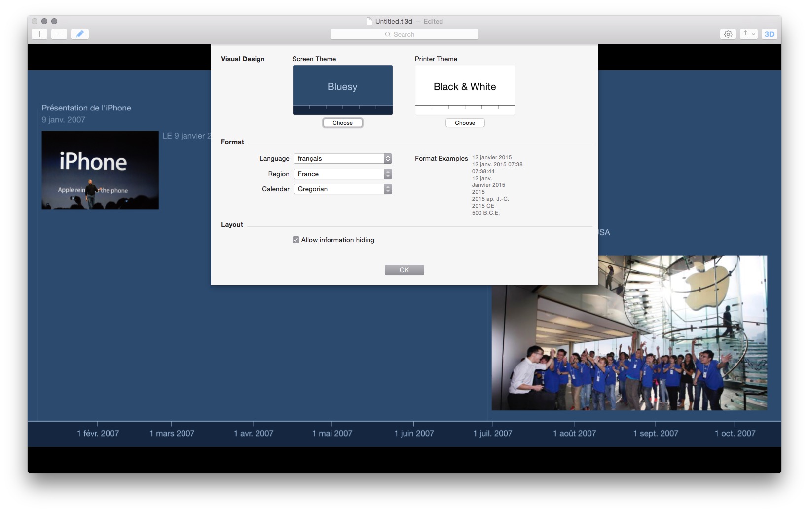
Task: Confirm settings with OK button
Action: pos(404,270)
